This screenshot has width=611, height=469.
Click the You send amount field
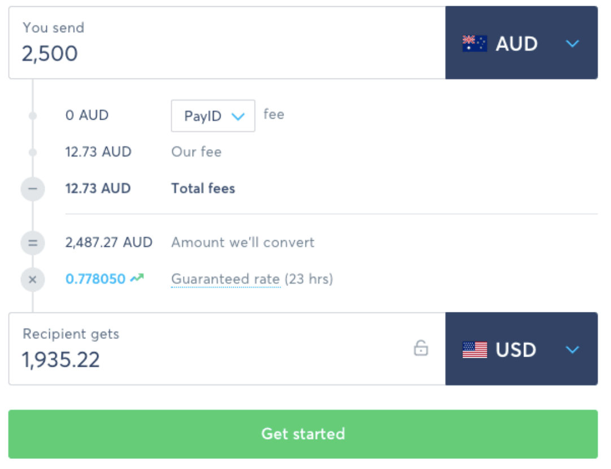tap(226, 53)
